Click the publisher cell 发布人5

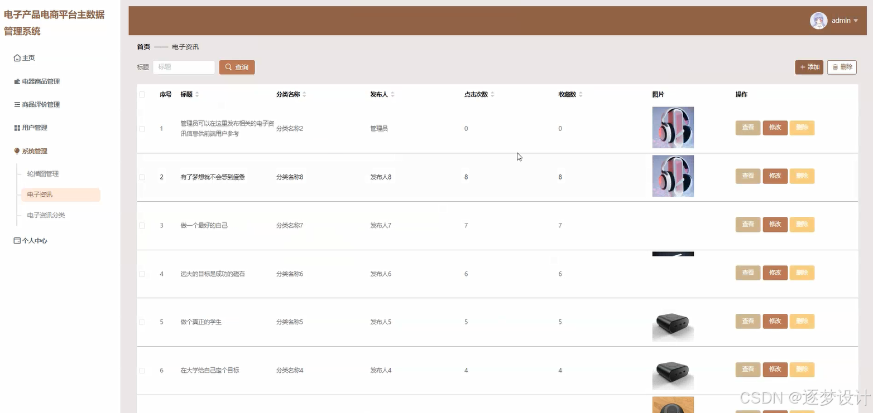pyautogui.click(x=381, y=322)
